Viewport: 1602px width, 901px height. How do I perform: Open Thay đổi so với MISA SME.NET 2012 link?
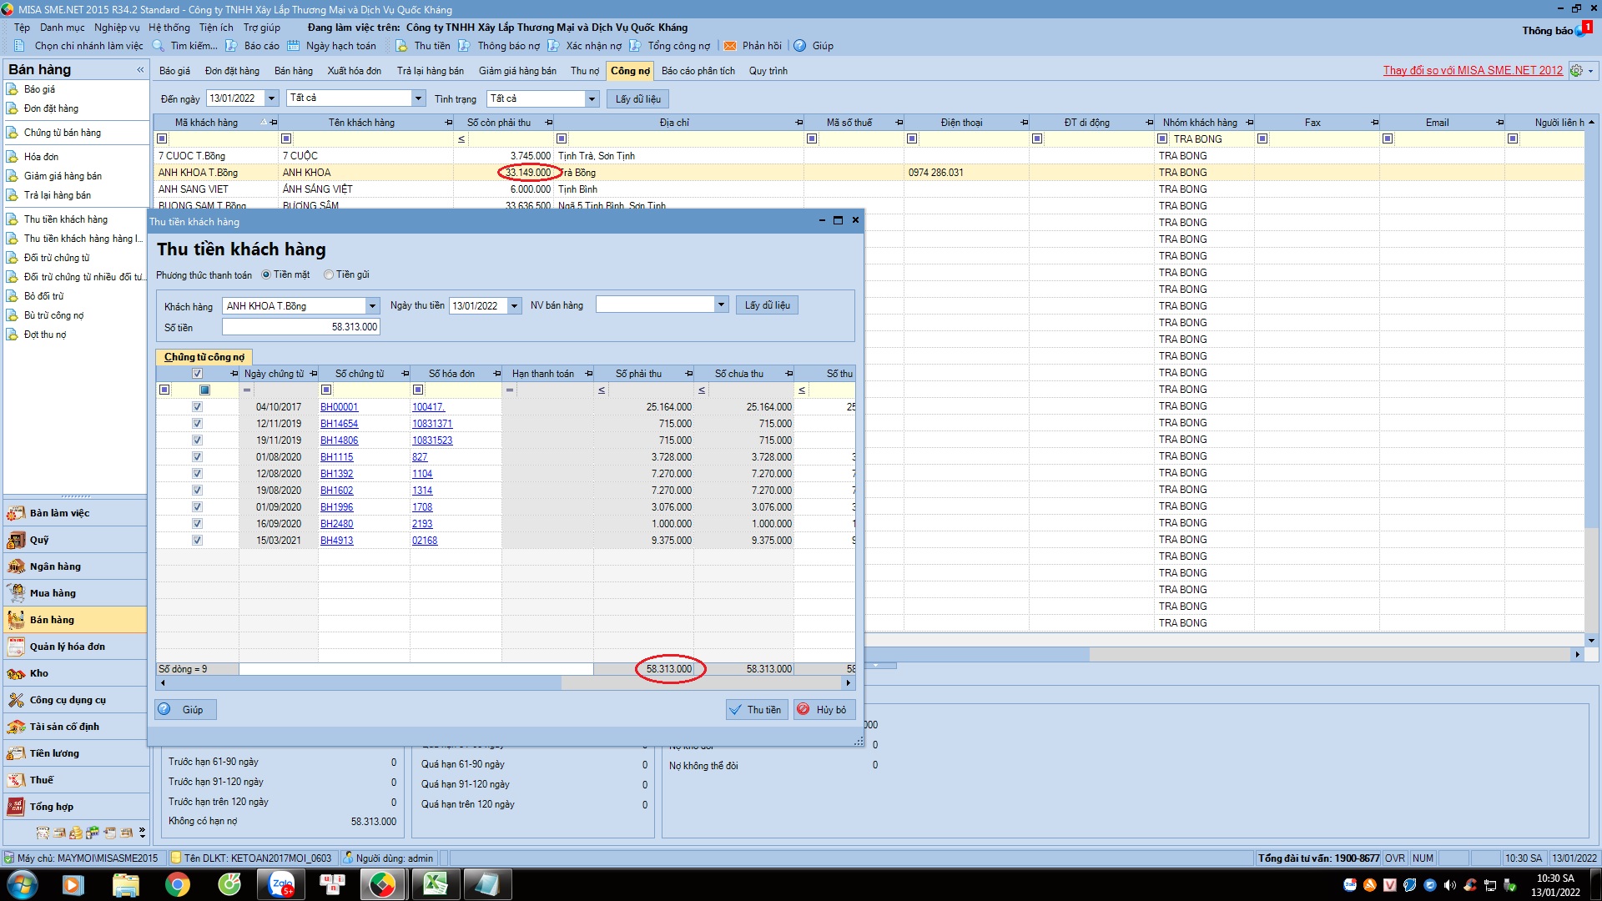pos(1473,71)
